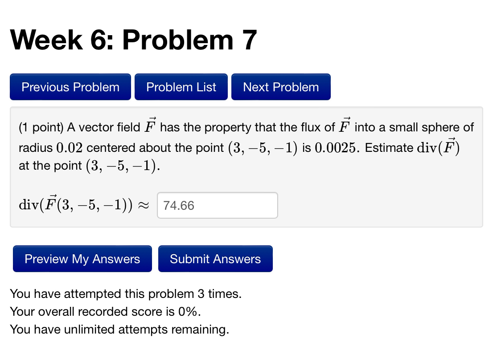
Task: Submit Answers for grading
Action: (x=215, y=259)
